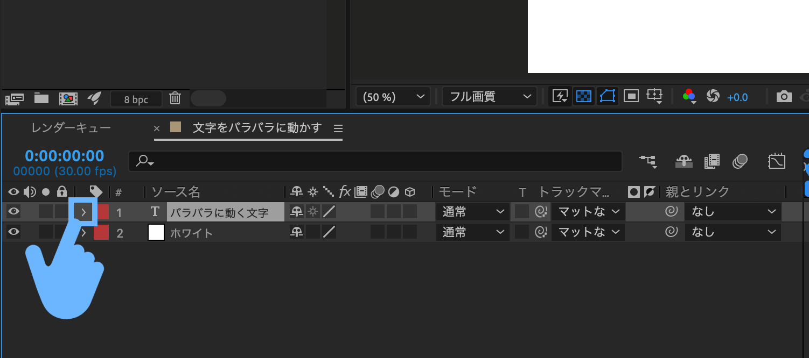Expand the ホワイト layer properties
809x358 pixels.
[x=83, y=233]
